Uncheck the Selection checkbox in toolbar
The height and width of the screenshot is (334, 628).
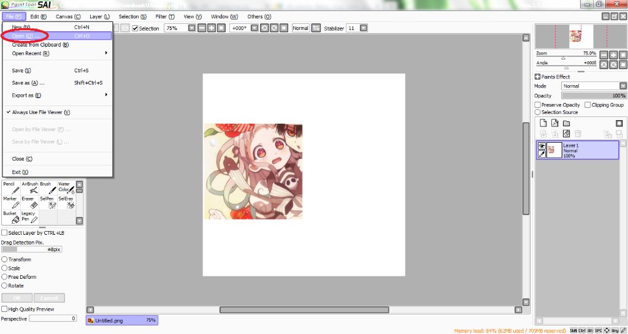pyautogui.click(x=136, y=28)
